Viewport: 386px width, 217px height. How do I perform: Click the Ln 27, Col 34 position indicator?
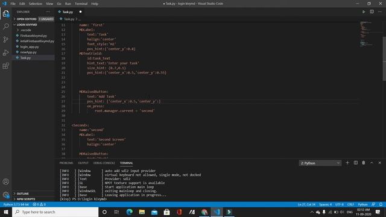(306, 204)
